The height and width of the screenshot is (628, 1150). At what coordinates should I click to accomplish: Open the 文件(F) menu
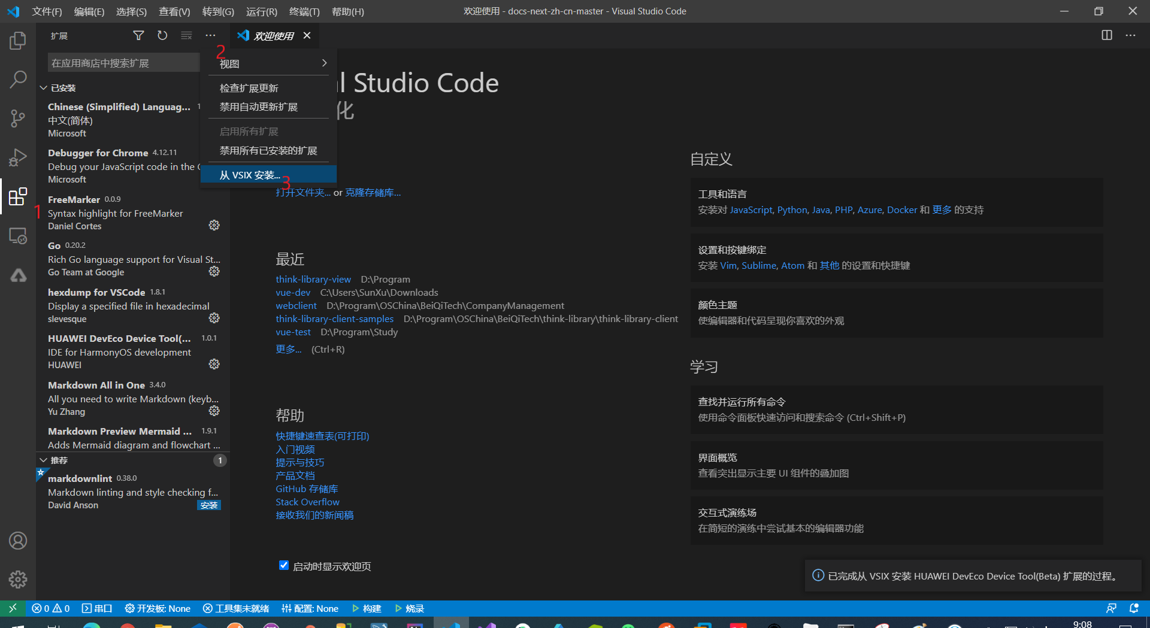point(47,11)
